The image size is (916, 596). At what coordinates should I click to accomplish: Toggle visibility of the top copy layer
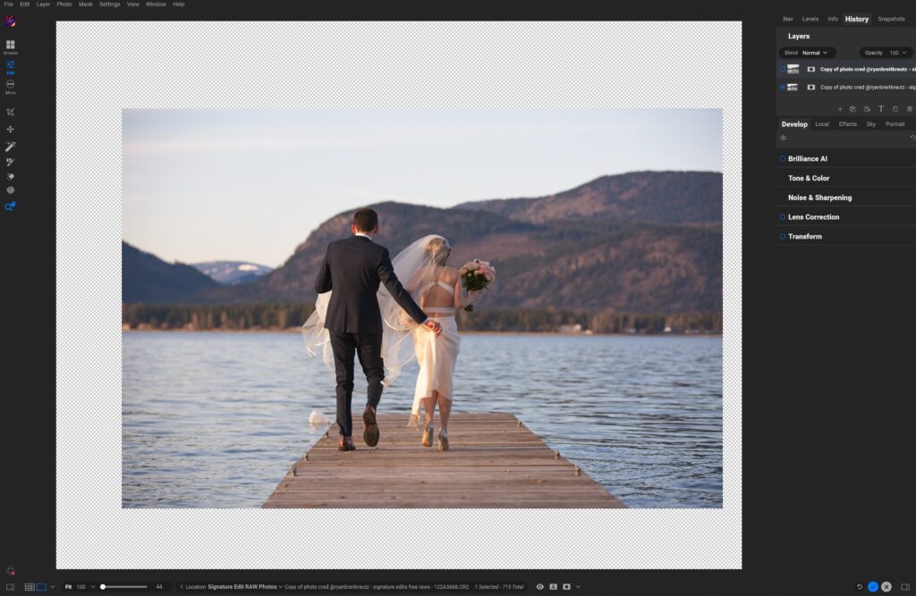(782, 69)
